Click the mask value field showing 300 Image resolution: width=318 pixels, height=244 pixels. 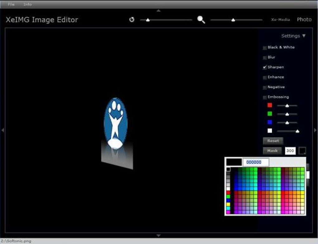(x=290, y=151)
